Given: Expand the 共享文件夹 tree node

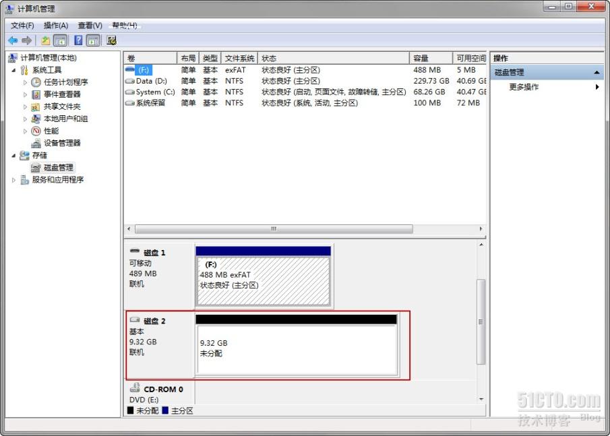Looking at the screenshot, I should [26, 106].
